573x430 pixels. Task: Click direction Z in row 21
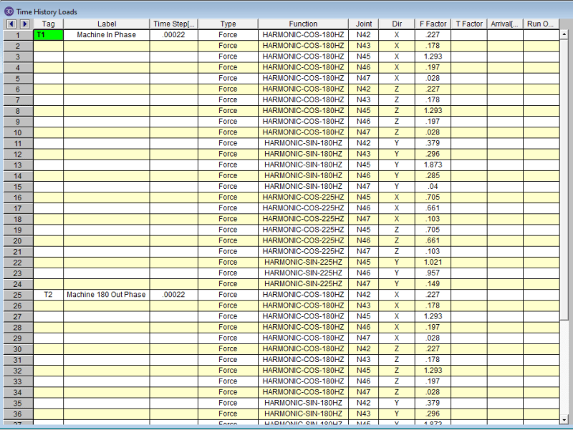(x=397, y=251)
